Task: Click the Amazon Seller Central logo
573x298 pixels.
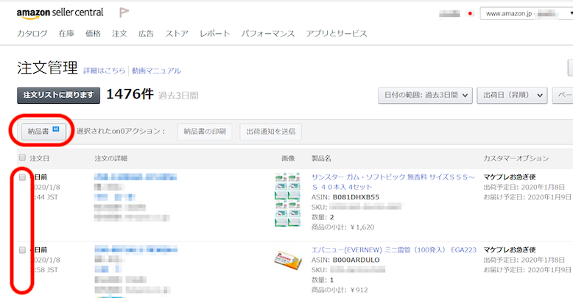Action: tap(60, 13)
